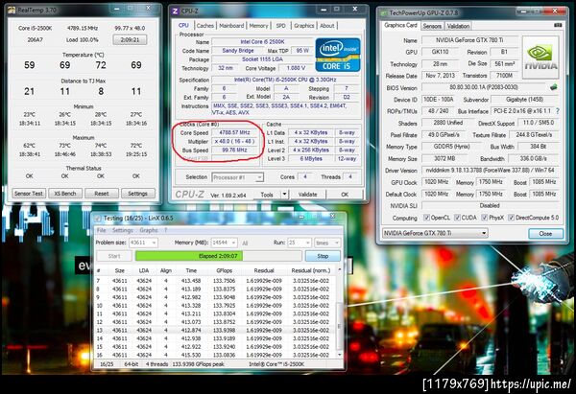Click the Sensor Test button in RealTemp
The image size is (576, 394).
(x=29, y=194)
